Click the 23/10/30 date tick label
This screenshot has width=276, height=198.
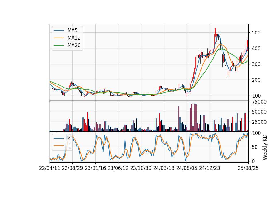141,168
